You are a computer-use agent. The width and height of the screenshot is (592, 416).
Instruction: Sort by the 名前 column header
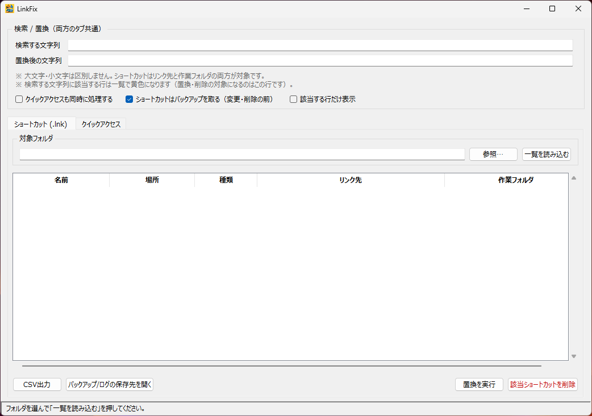tap(61, 180)
